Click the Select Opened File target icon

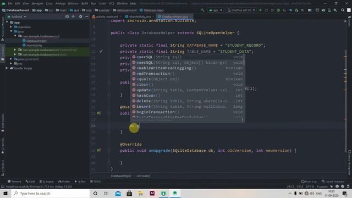click(67, 16)
